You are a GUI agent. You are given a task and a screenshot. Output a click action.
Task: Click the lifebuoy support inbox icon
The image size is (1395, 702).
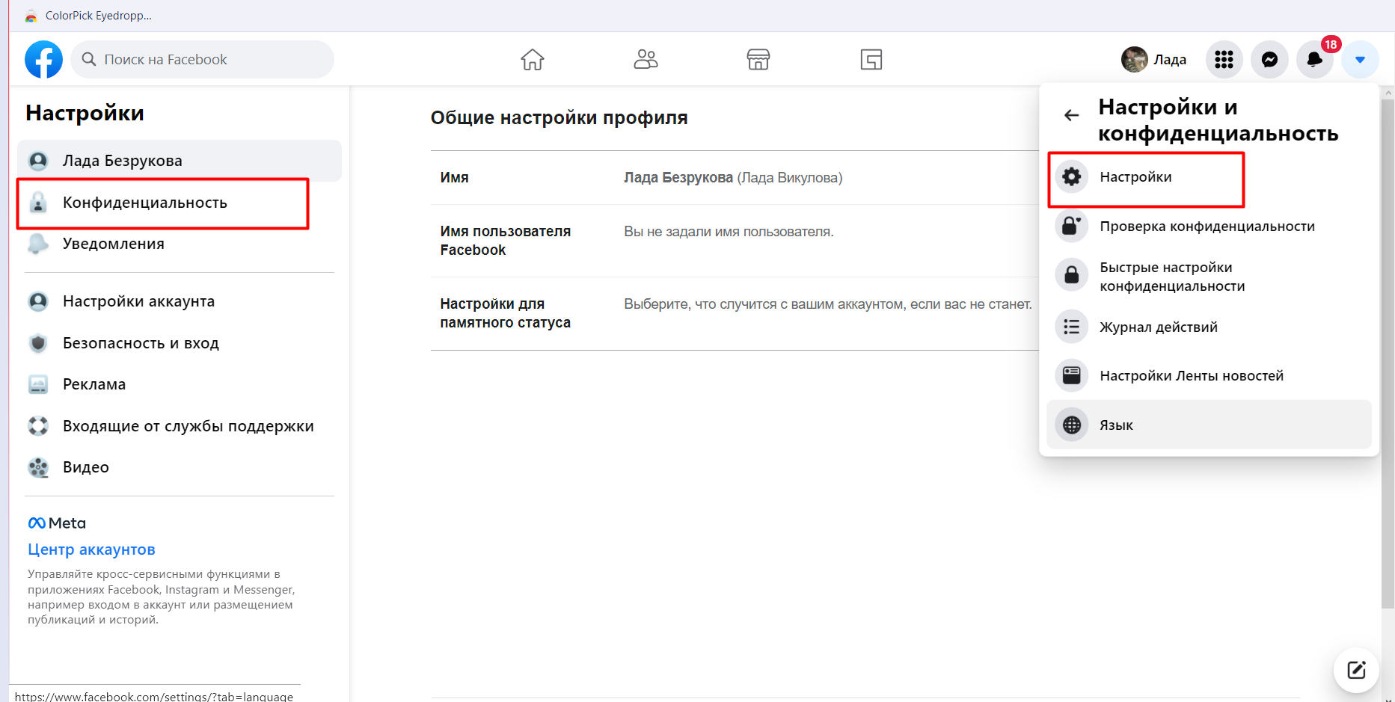[x=38, y=426]
